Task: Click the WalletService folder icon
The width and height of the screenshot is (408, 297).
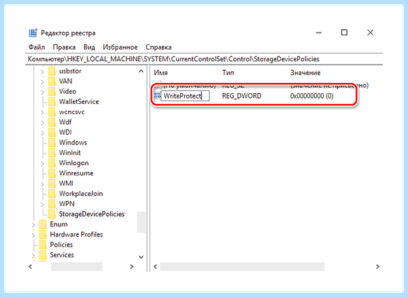Action: [52, 101]
